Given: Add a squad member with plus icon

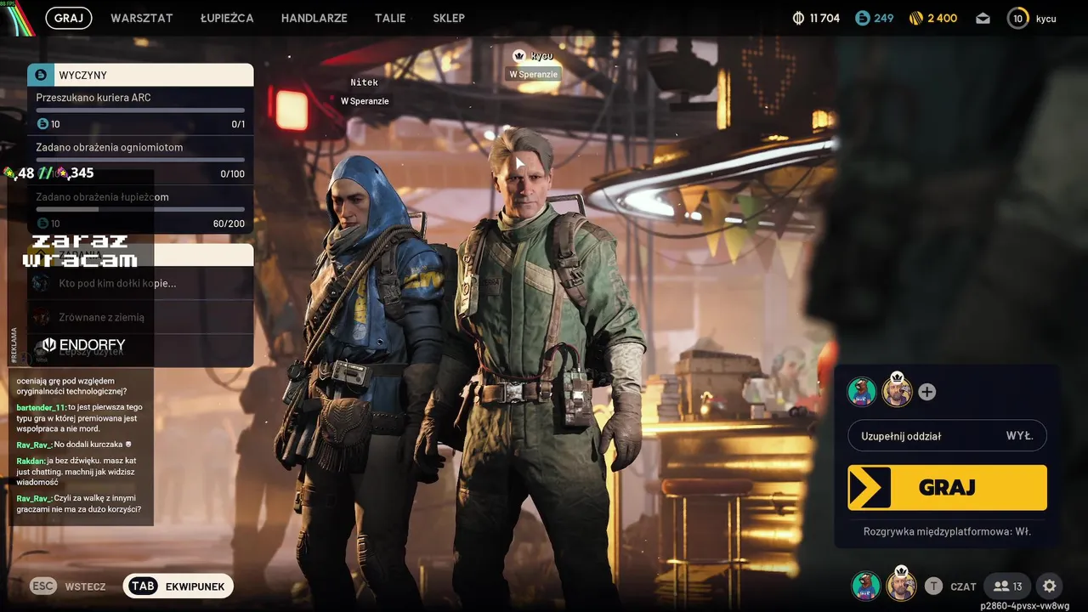Looking at the screenshot, I should (927, 392).
